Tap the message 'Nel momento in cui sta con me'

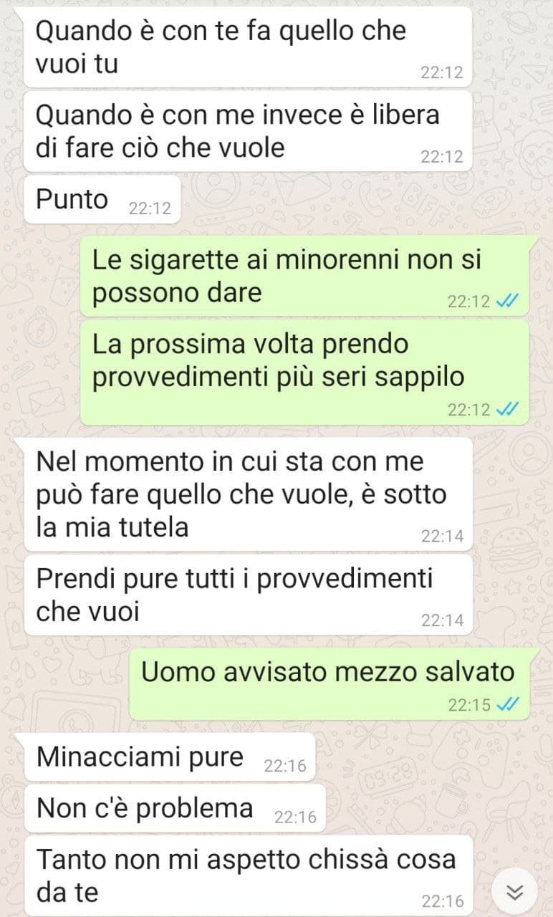(249, 494)
